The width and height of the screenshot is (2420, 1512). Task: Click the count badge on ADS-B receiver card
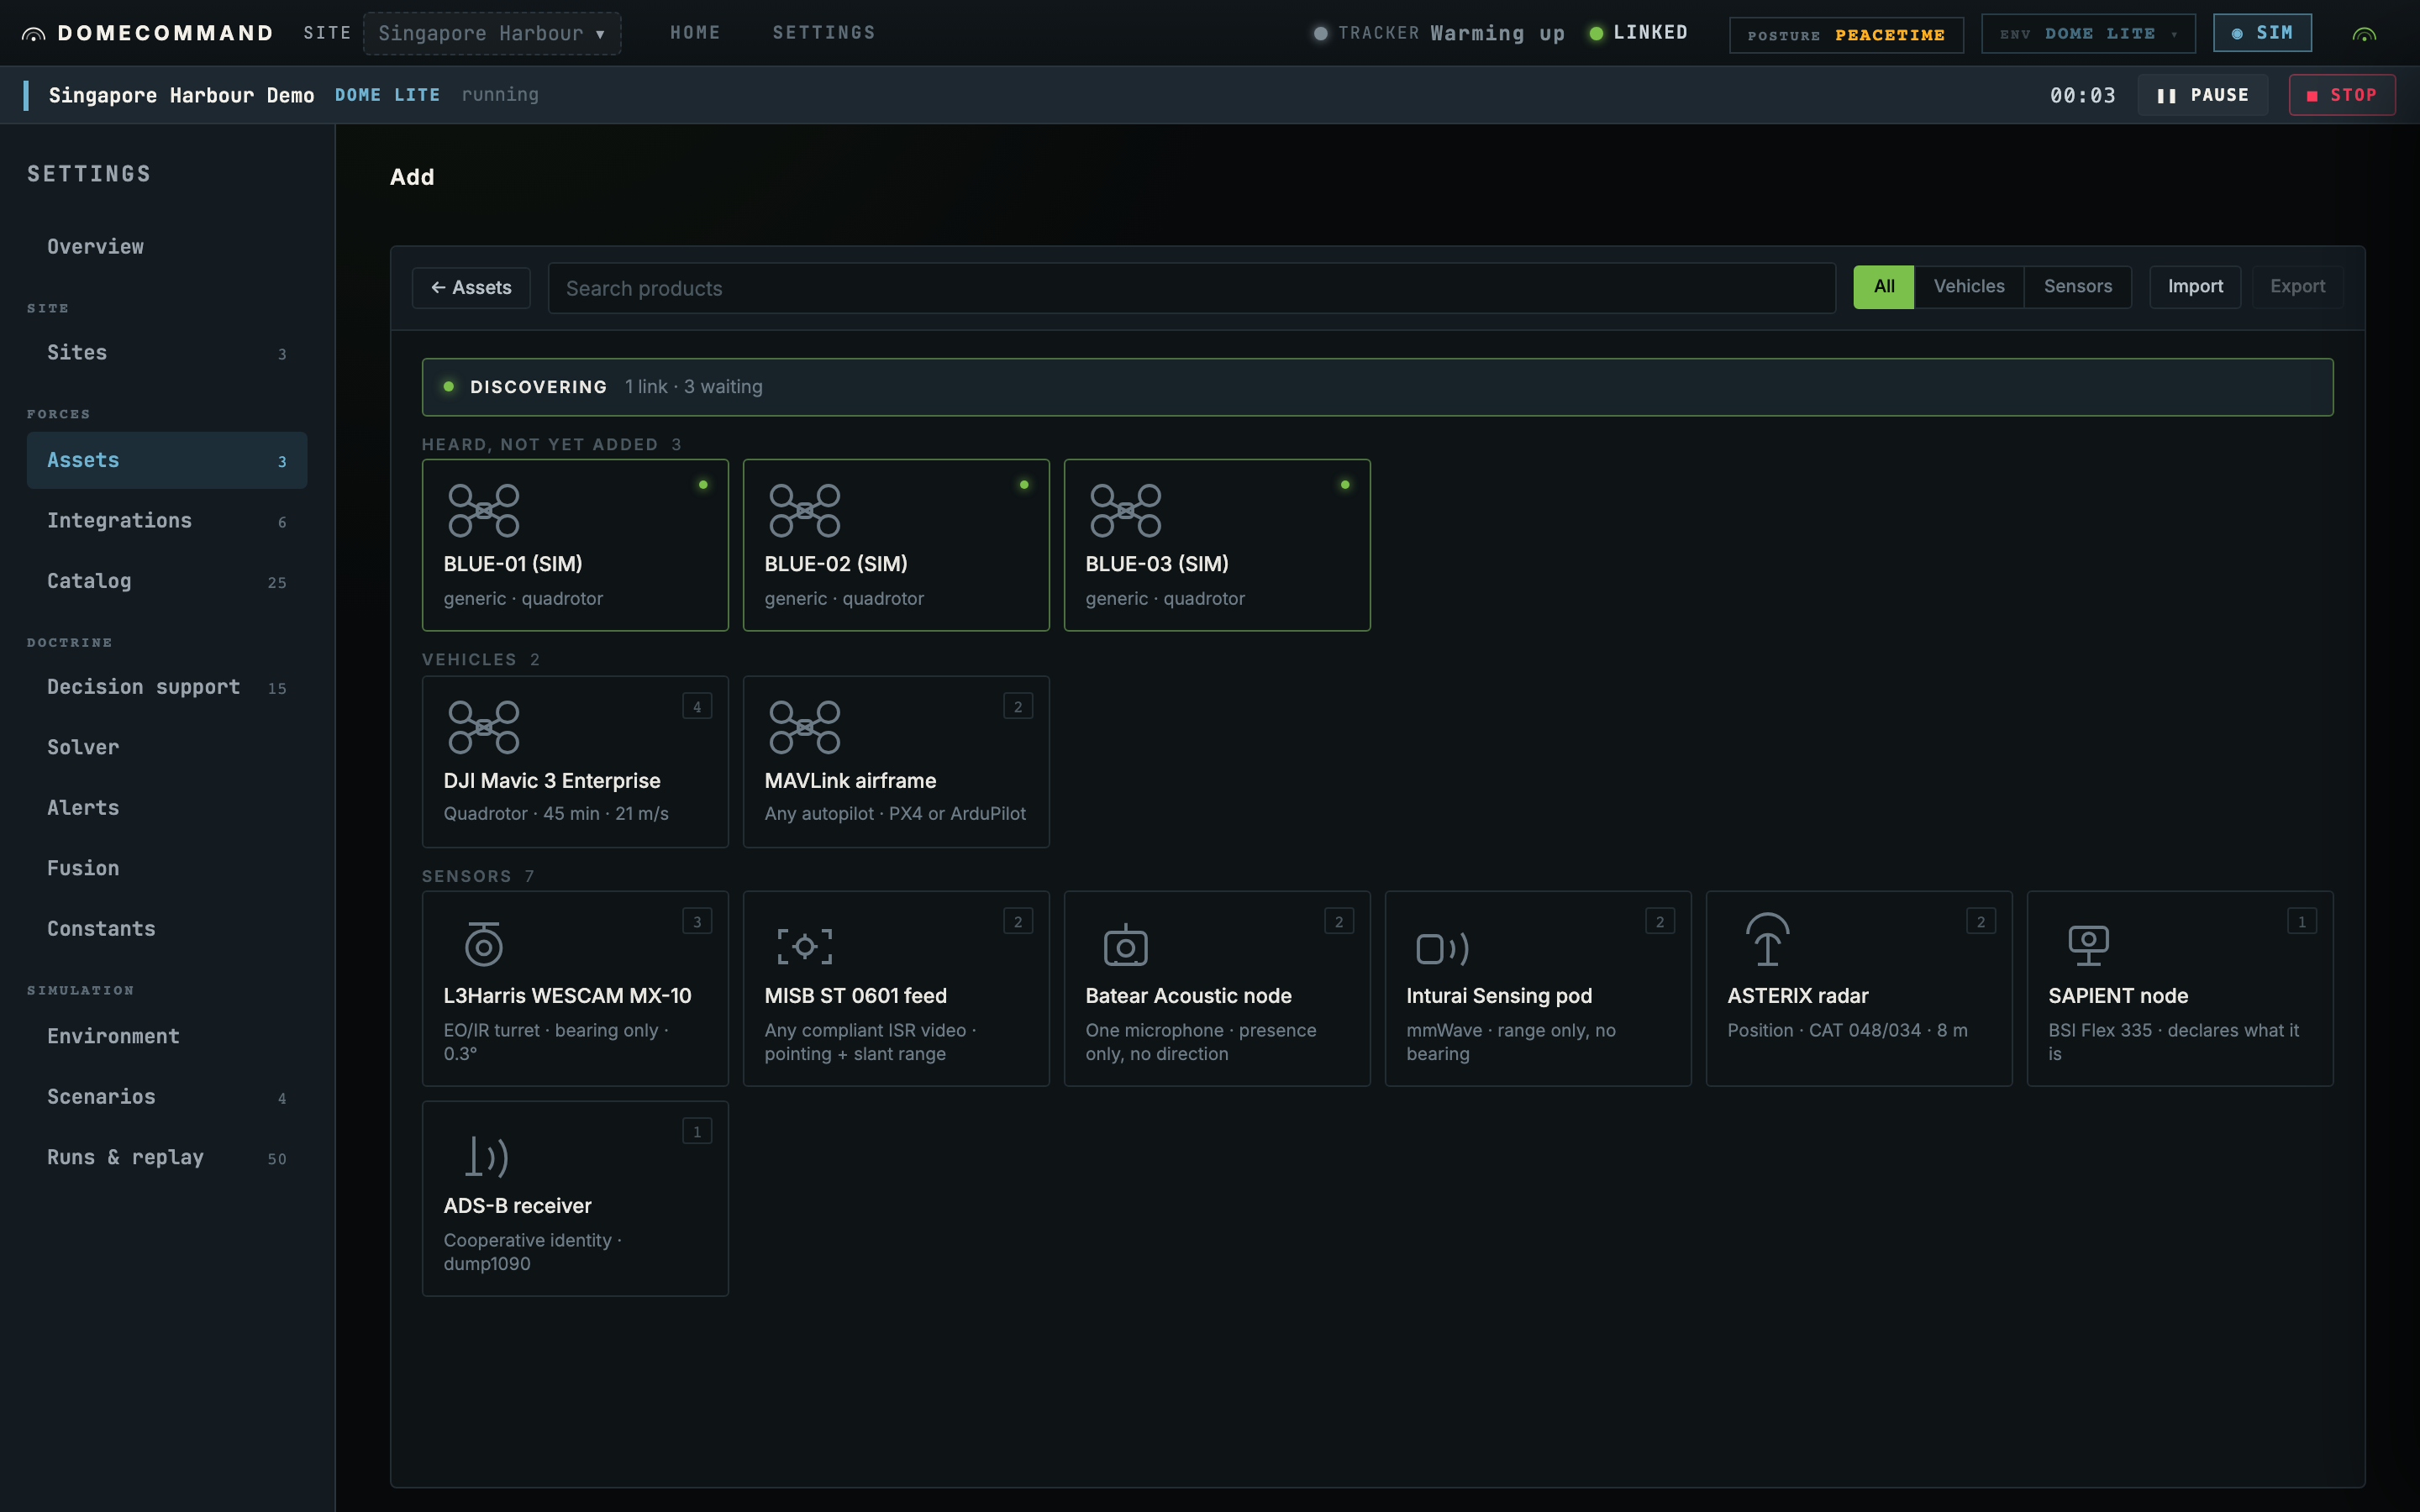click(x=697, y=1131)
